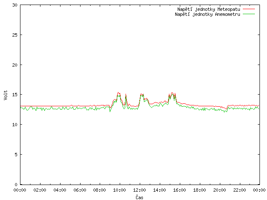267x200 pixels.
Task: Click the red legend line sample
Action: pyautogui.click(x=249, y=9)
